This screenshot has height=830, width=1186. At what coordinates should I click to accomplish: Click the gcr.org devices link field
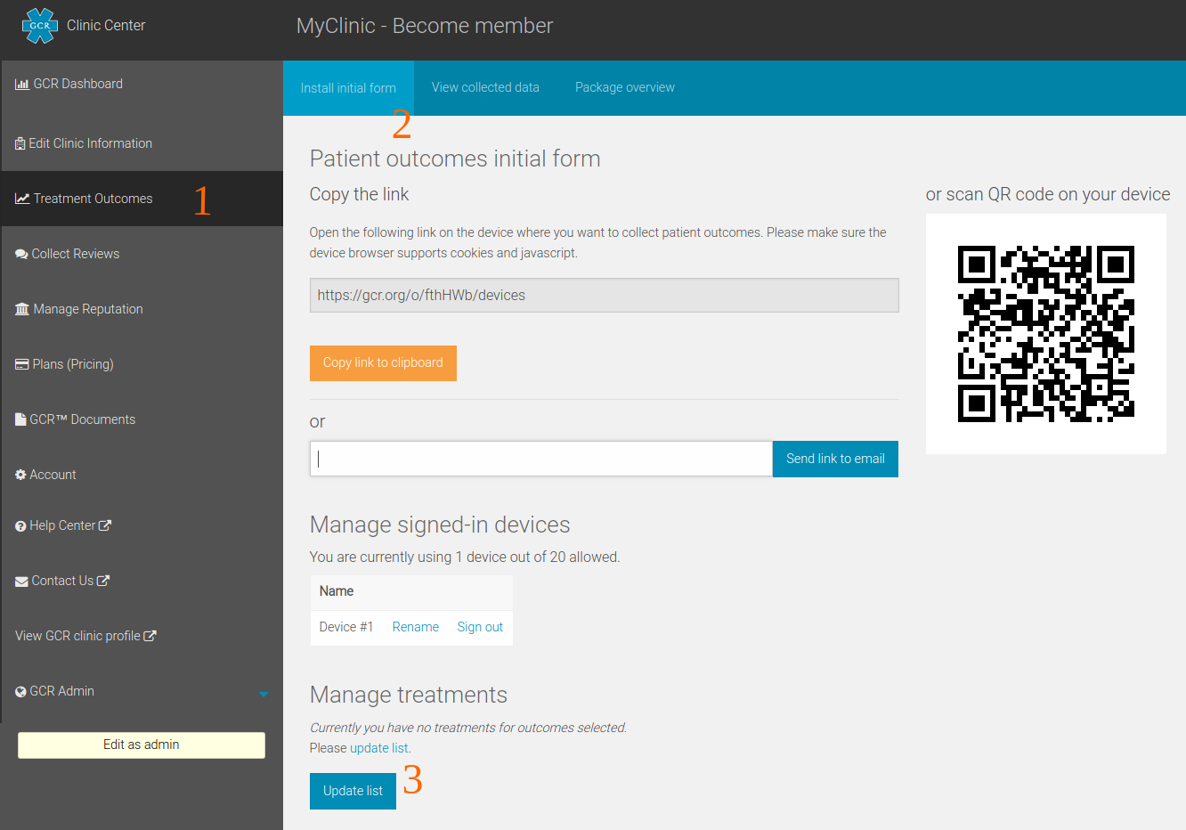pos(604,296)
